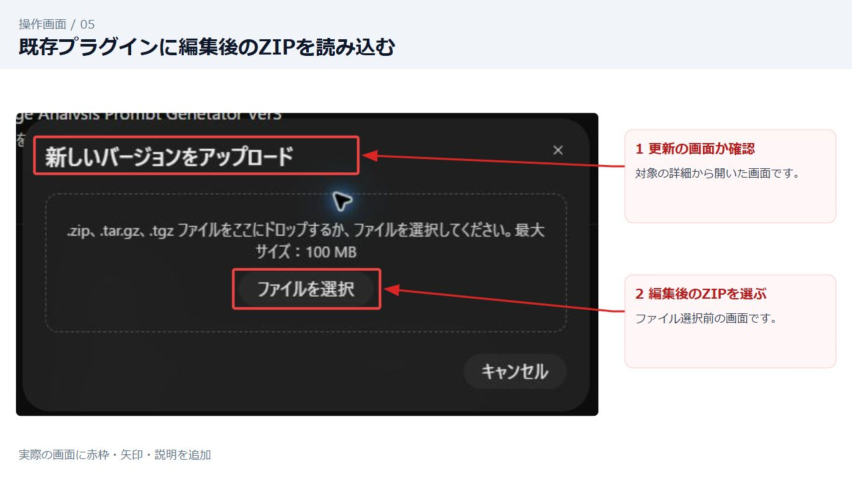Click the text 対象の詳細から開いた画面です。
Viewport: 852px width, 479px height.
pos(717,174)
